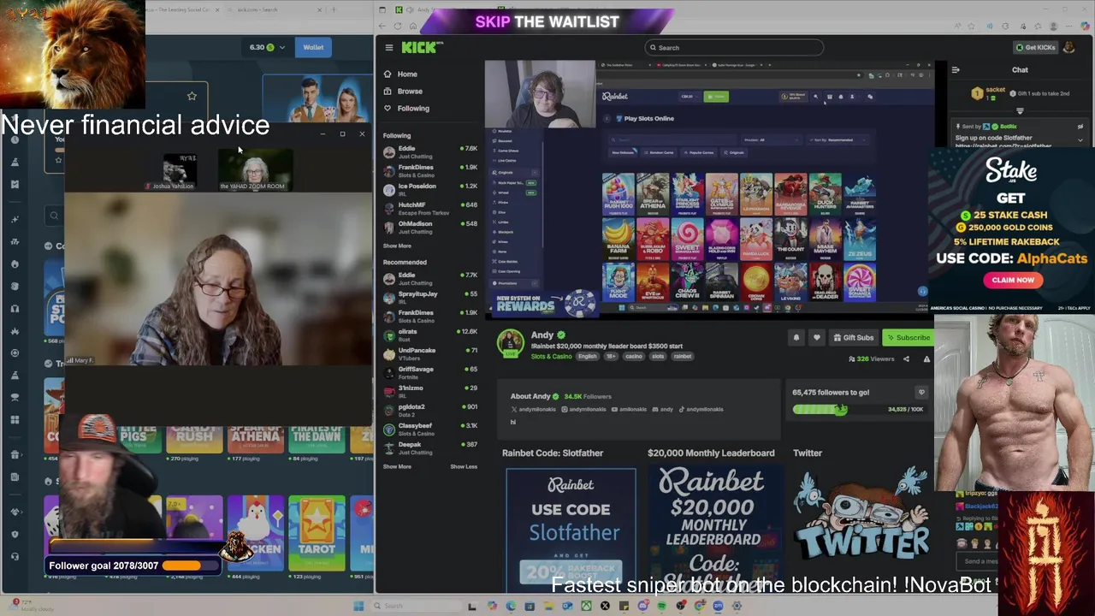Expand gift leaderboard chevron under sacket
This screenshot has width=1095, height=616.
click(1019, 111)
